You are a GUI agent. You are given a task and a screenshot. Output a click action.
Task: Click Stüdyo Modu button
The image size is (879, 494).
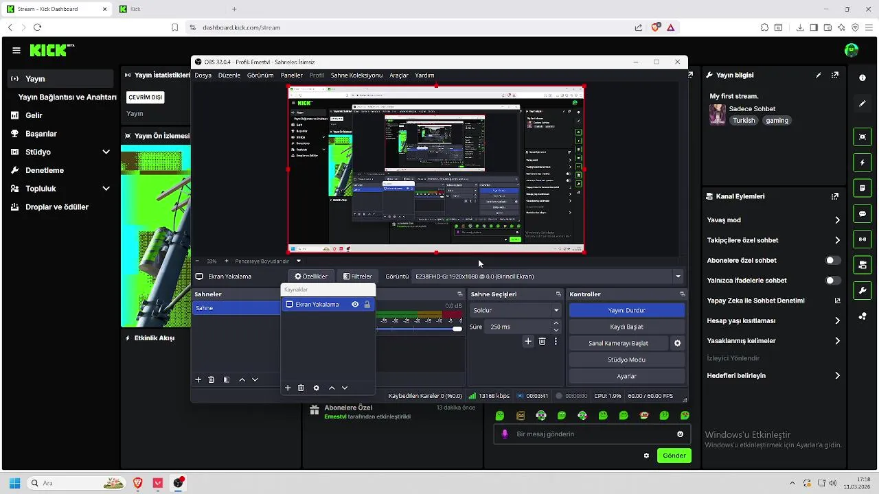(626, 360)
